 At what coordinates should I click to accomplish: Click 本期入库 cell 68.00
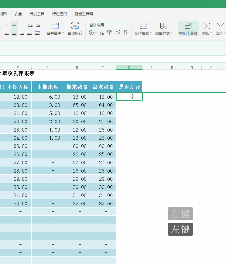pos(18,105)
